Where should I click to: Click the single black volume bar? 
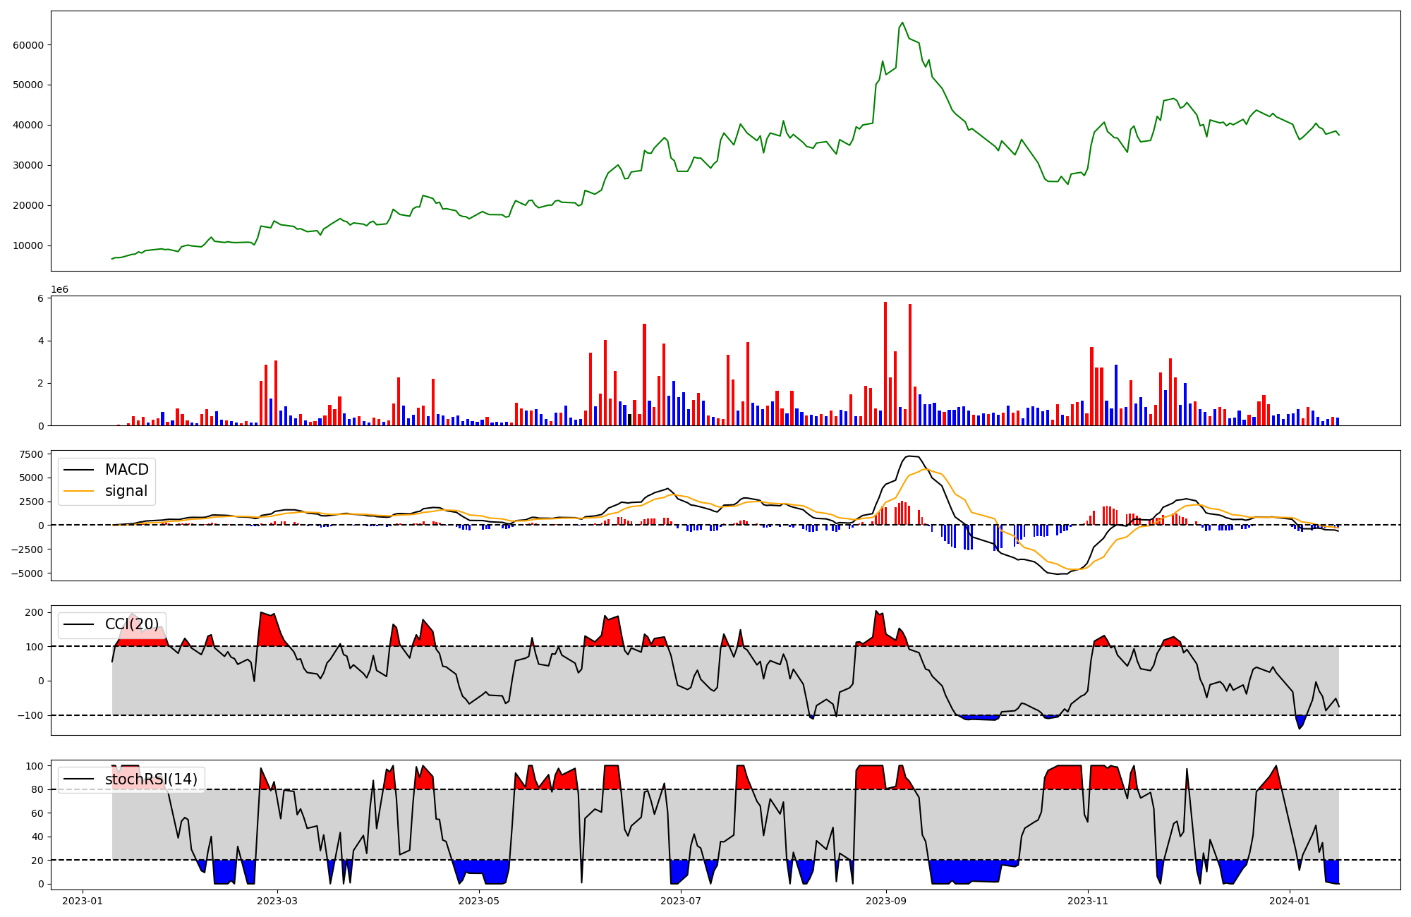coord(630,420)
